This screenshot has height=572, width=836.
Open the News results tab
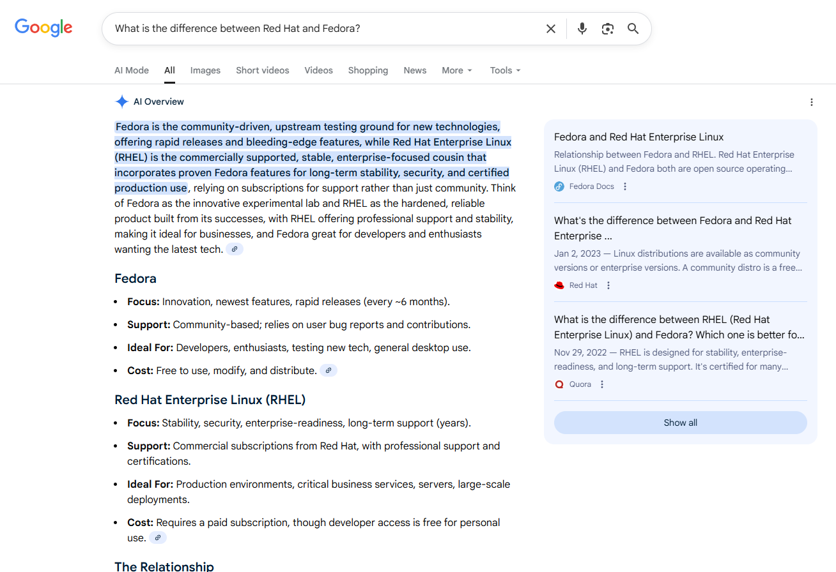[415, 70]
